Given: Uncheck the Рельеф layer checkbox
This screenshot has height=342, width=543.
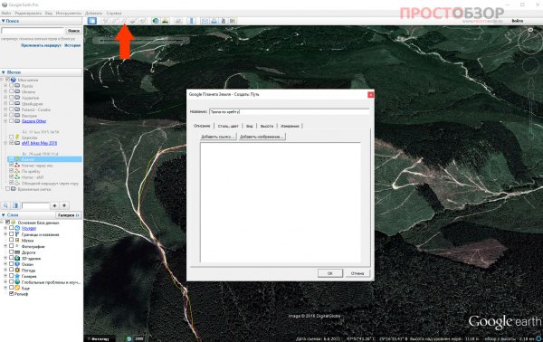Looking at the screenshot, I should tap(12, 294).
